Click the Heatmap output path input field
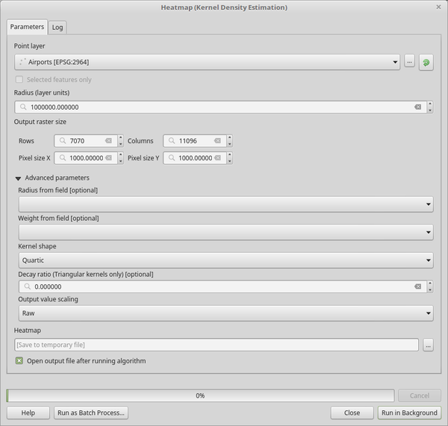Viewport: 448px width, 426px height. pyautogui.click(x=217, y=345)
